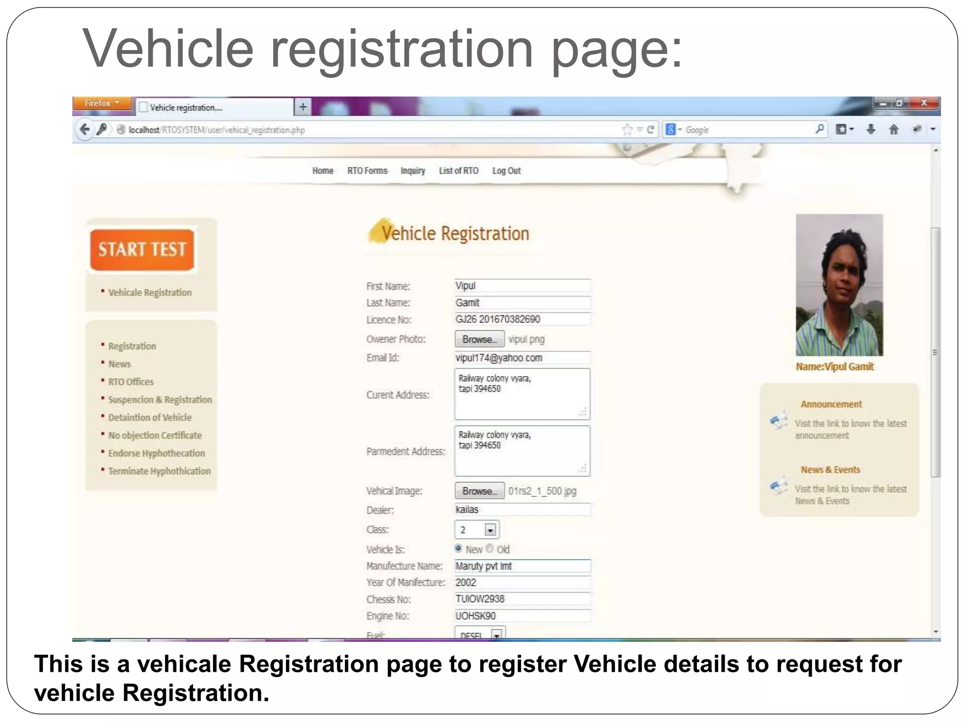Click the Email Id input field
Viewport: 965px width, 724px height.
(523, 358)
